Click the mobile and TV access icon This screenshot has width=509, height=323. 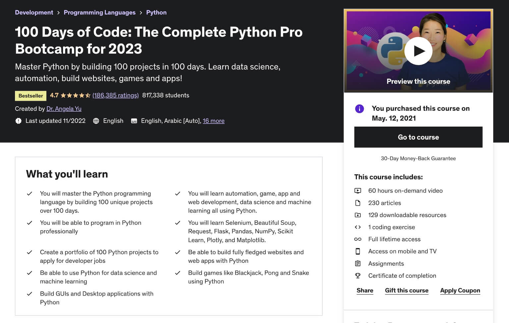coord(358,251)
